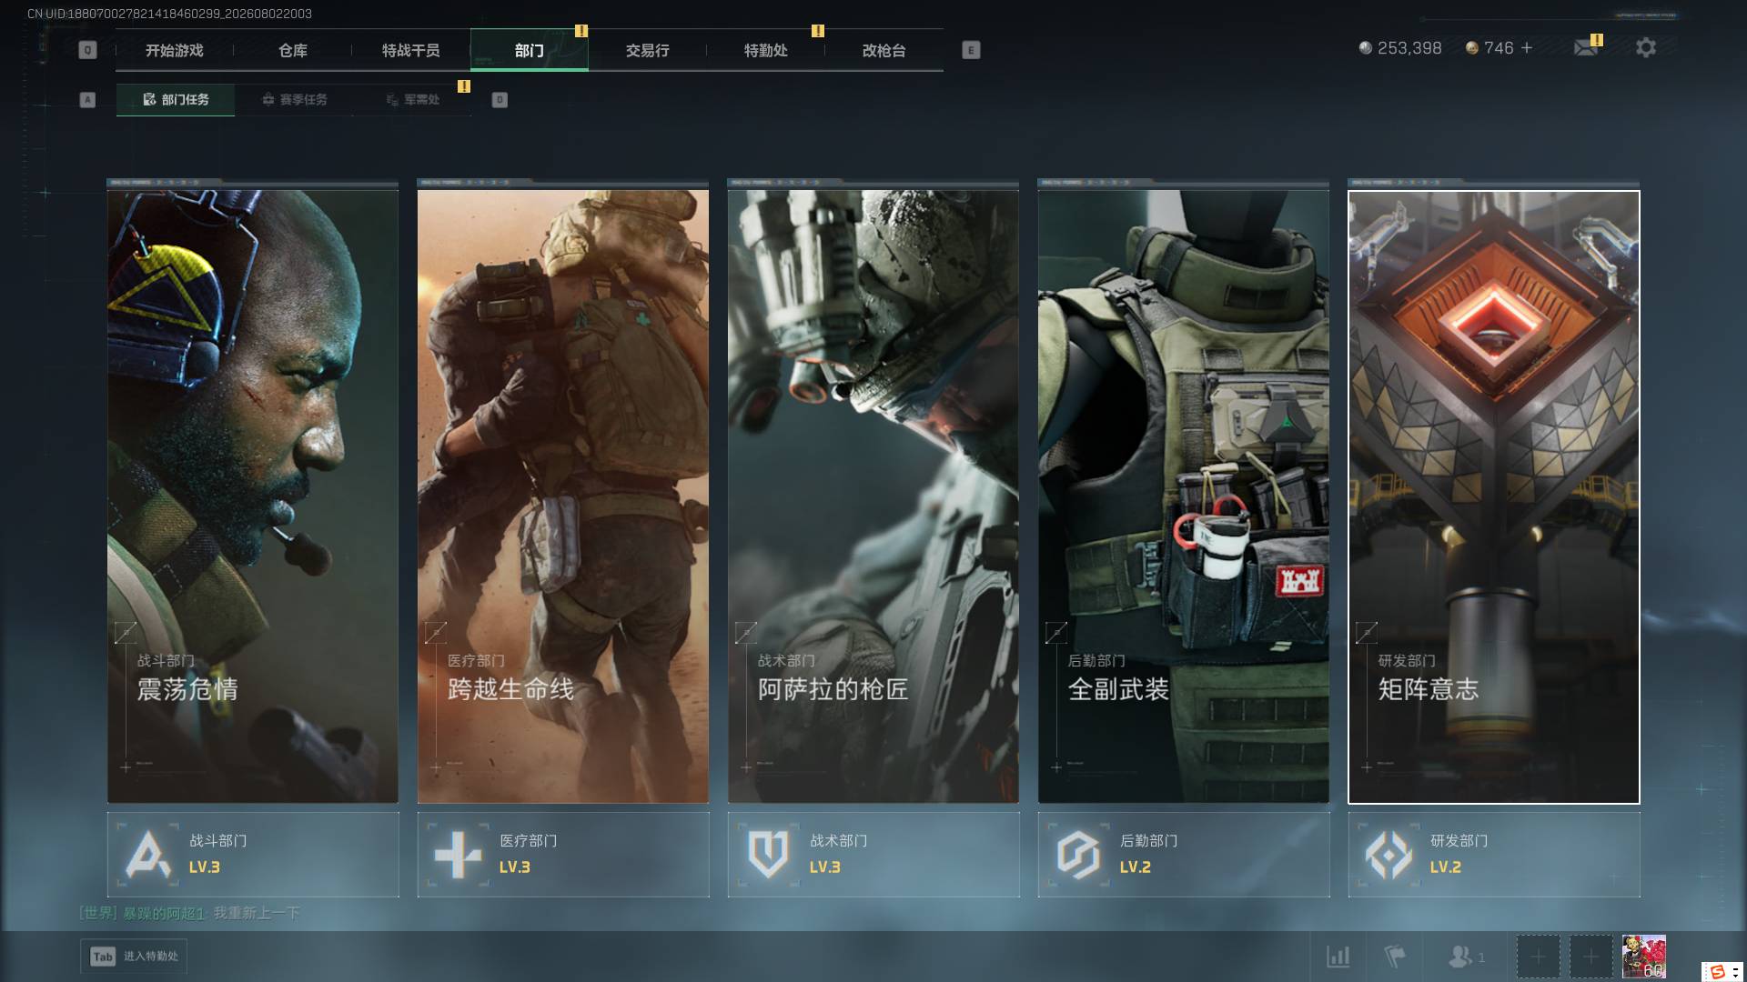
Task: Click the world chat message 我重新上一下
Action: (x=257, y=913)
